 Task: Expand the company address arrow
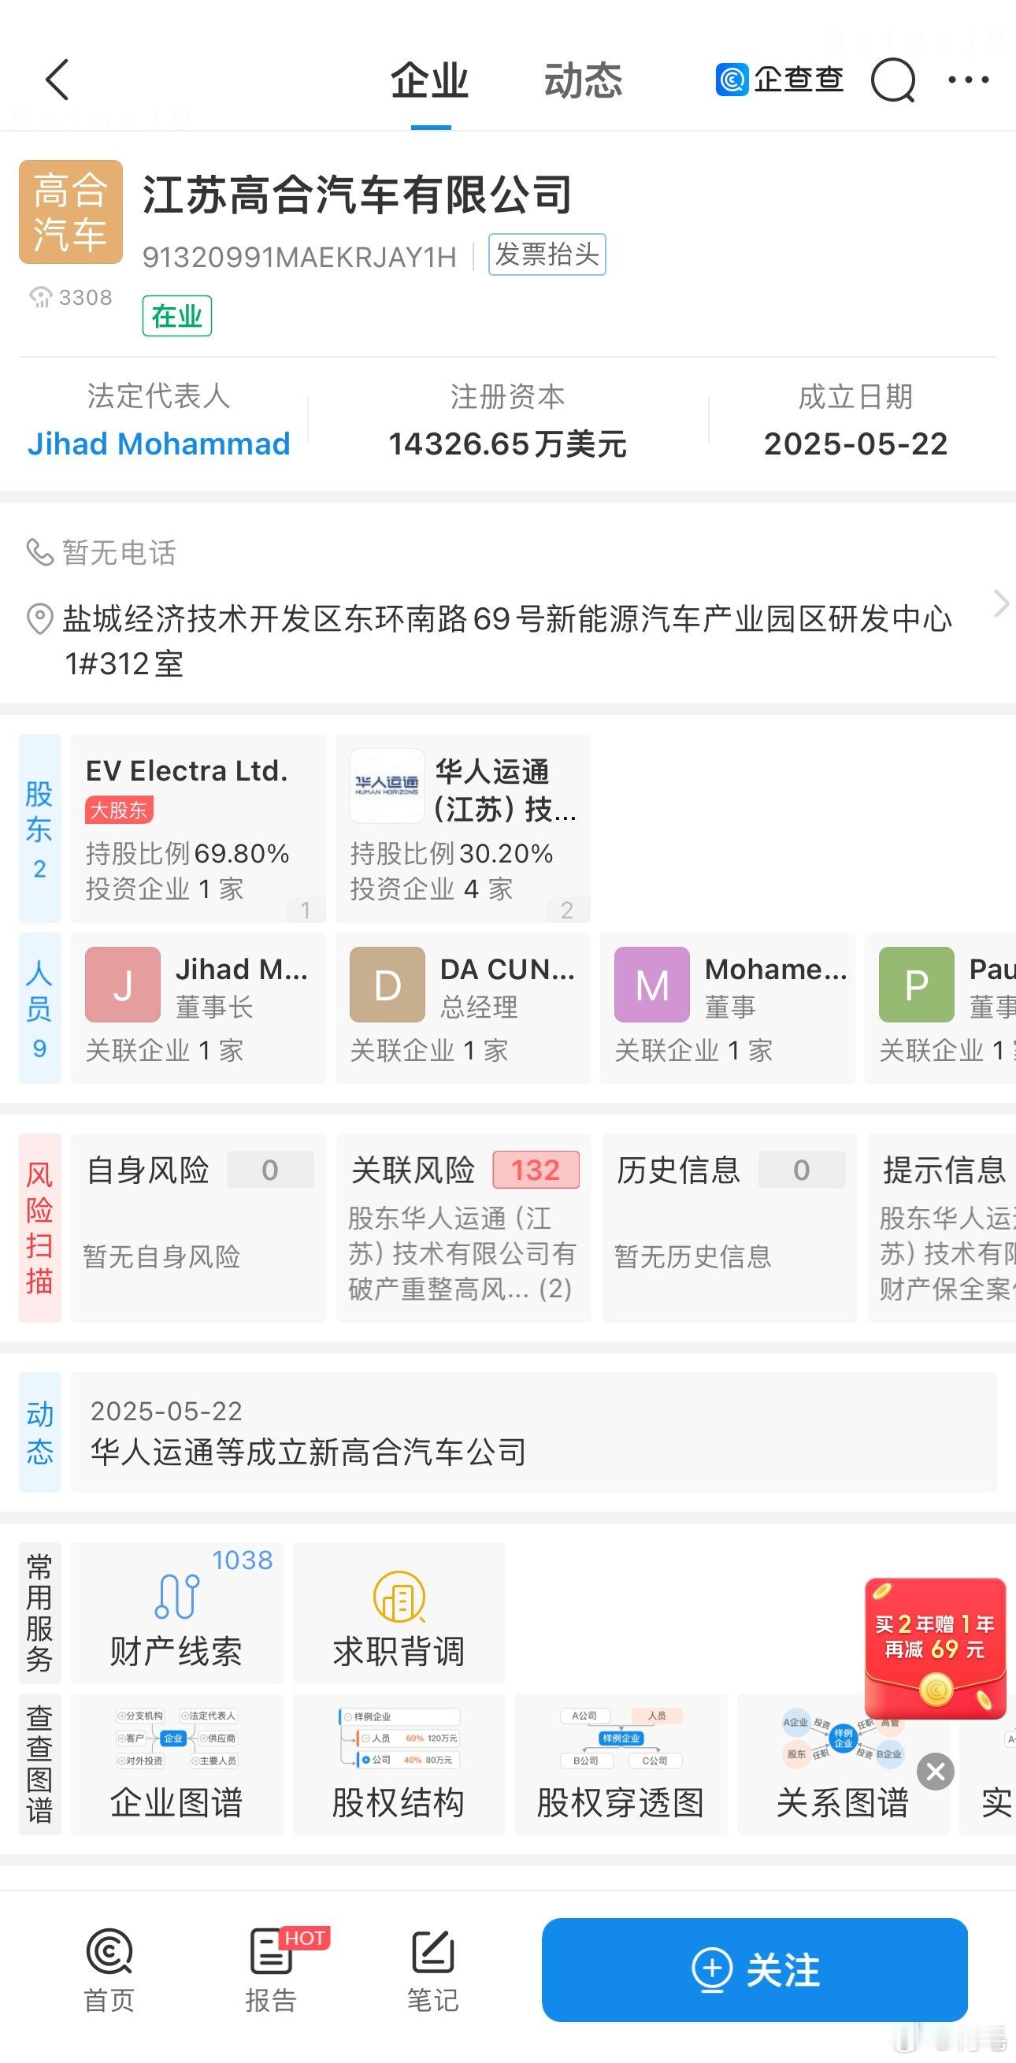(1000, 603)
